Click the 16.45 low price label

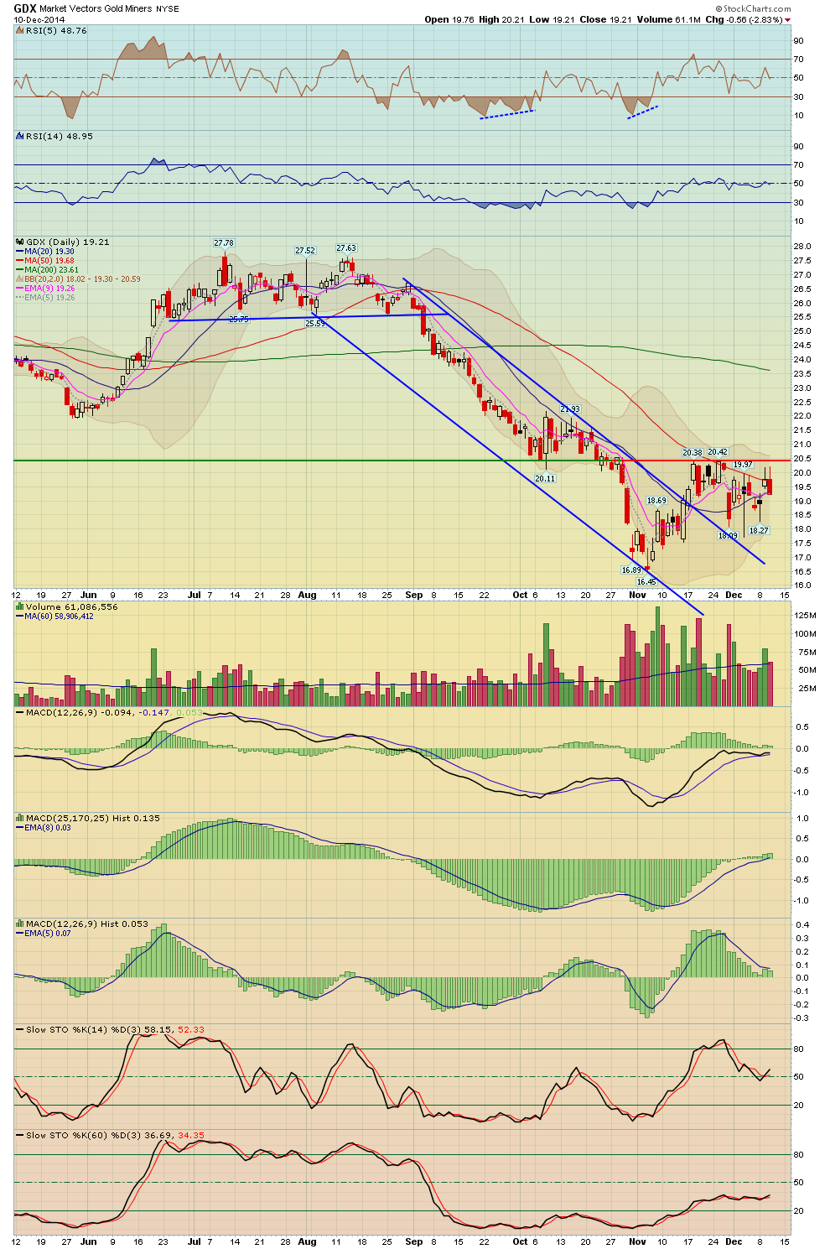pos(646,581)
